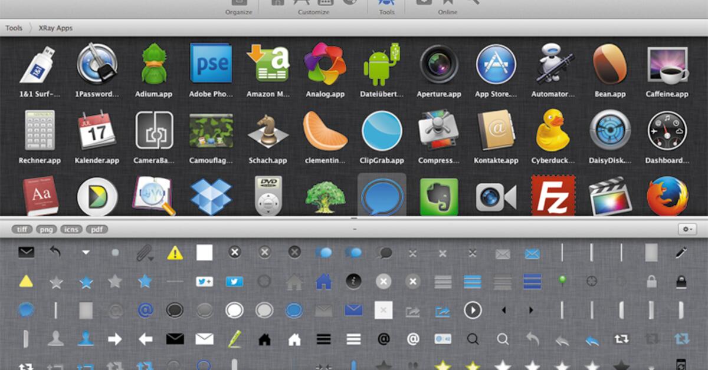708x370 pixels.
Task: Select the Adium green duck icon
Action: [153, 64]
